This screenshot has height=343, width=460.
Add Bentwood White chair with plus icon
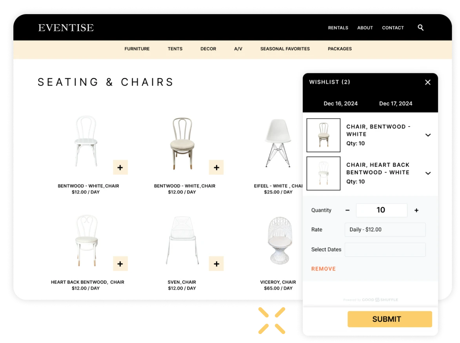[x=120, y=168]
